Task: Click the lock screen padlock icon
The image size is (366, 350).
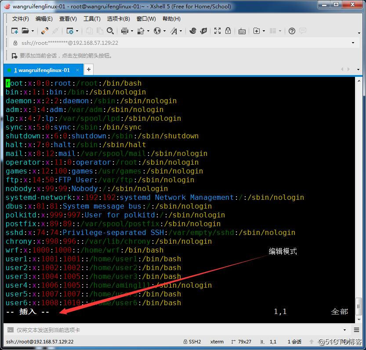Action: (x=228, y=31)
